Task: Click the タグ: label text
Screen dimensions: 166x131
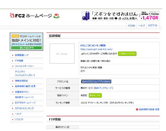Action: 83,71
